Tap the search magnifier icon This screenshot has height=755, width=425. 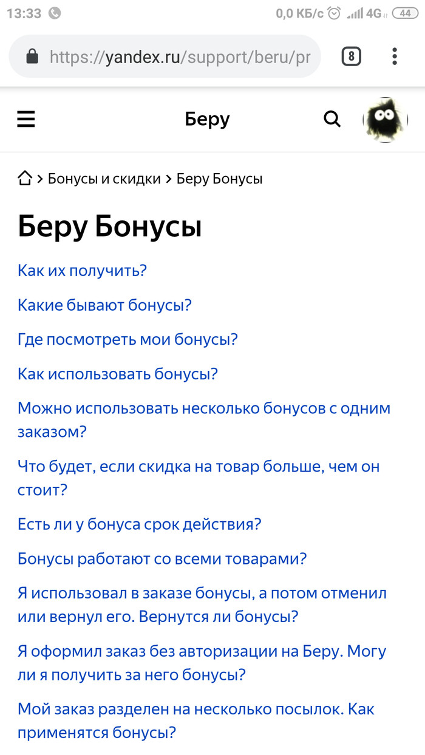pos(332,120)
